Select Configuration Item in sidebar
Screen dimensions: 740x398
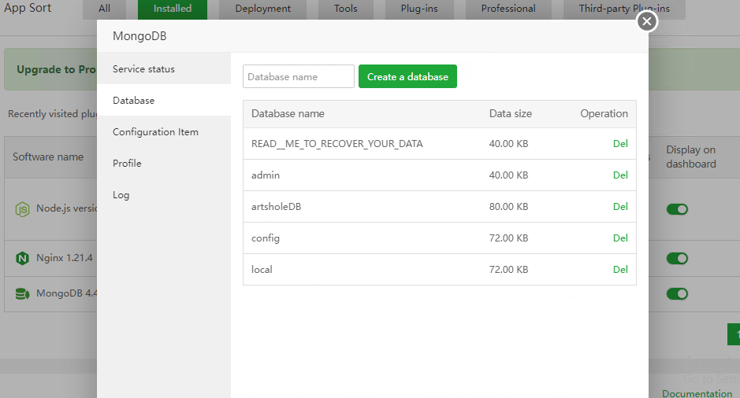[155, 132]
